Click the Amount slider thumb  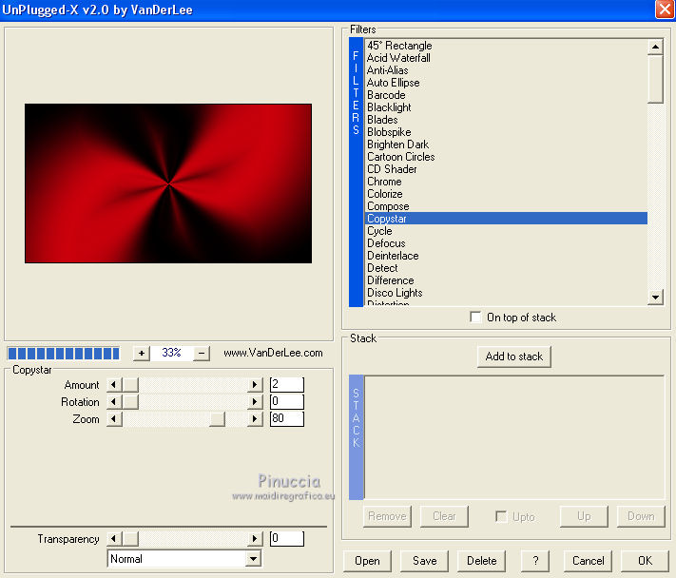(x=130, y=384)
